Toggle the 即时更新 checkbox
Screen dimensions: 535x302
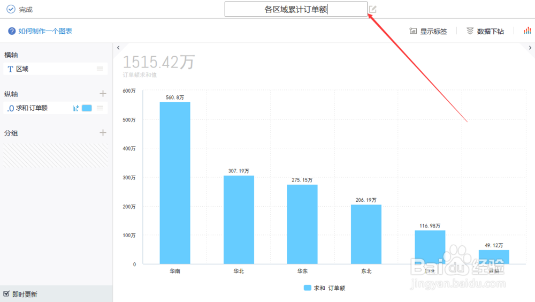pyautogui.click(x=6, y=294)
